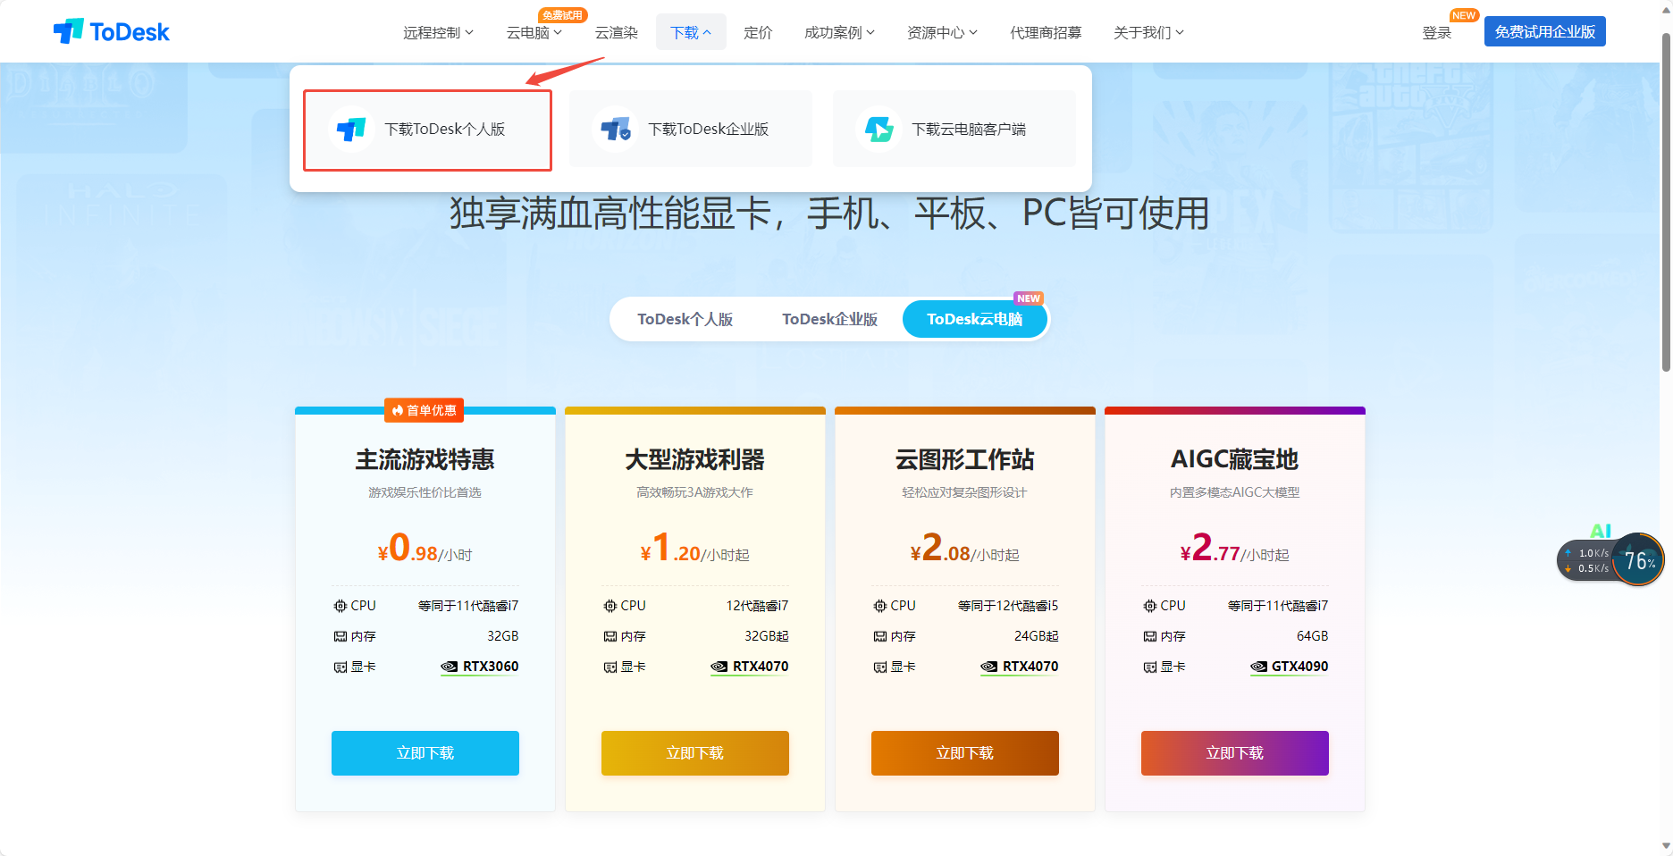The image size is (1673, 856).
Task: Click the 等同于11代酷睿i7 text in first card
Action: pyautogui.click(x=468, y=606)
